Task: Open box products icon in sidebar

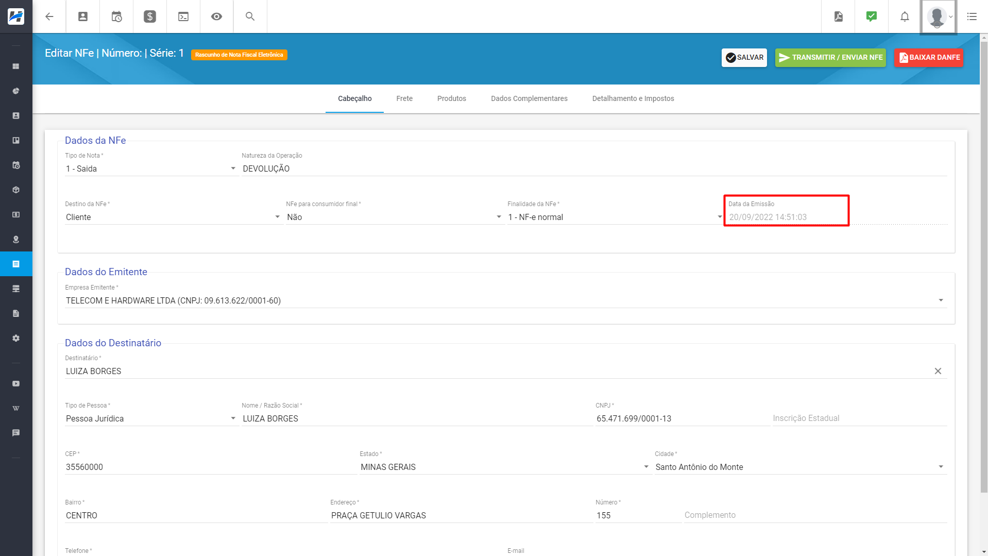Action: coord(16,190)
